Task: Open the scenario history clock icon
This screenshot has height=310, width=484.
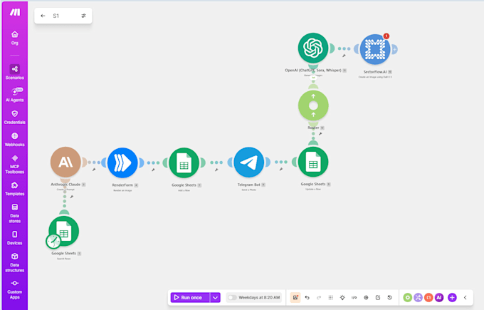Action: (x=389, y=297)
